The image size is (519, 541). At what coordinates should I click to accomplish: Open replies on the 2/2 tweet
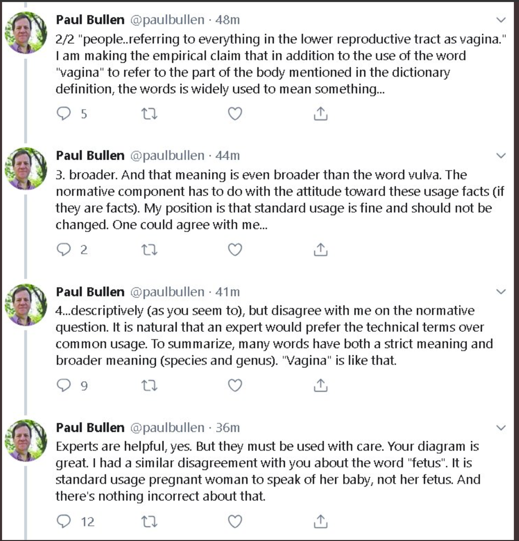64,113
